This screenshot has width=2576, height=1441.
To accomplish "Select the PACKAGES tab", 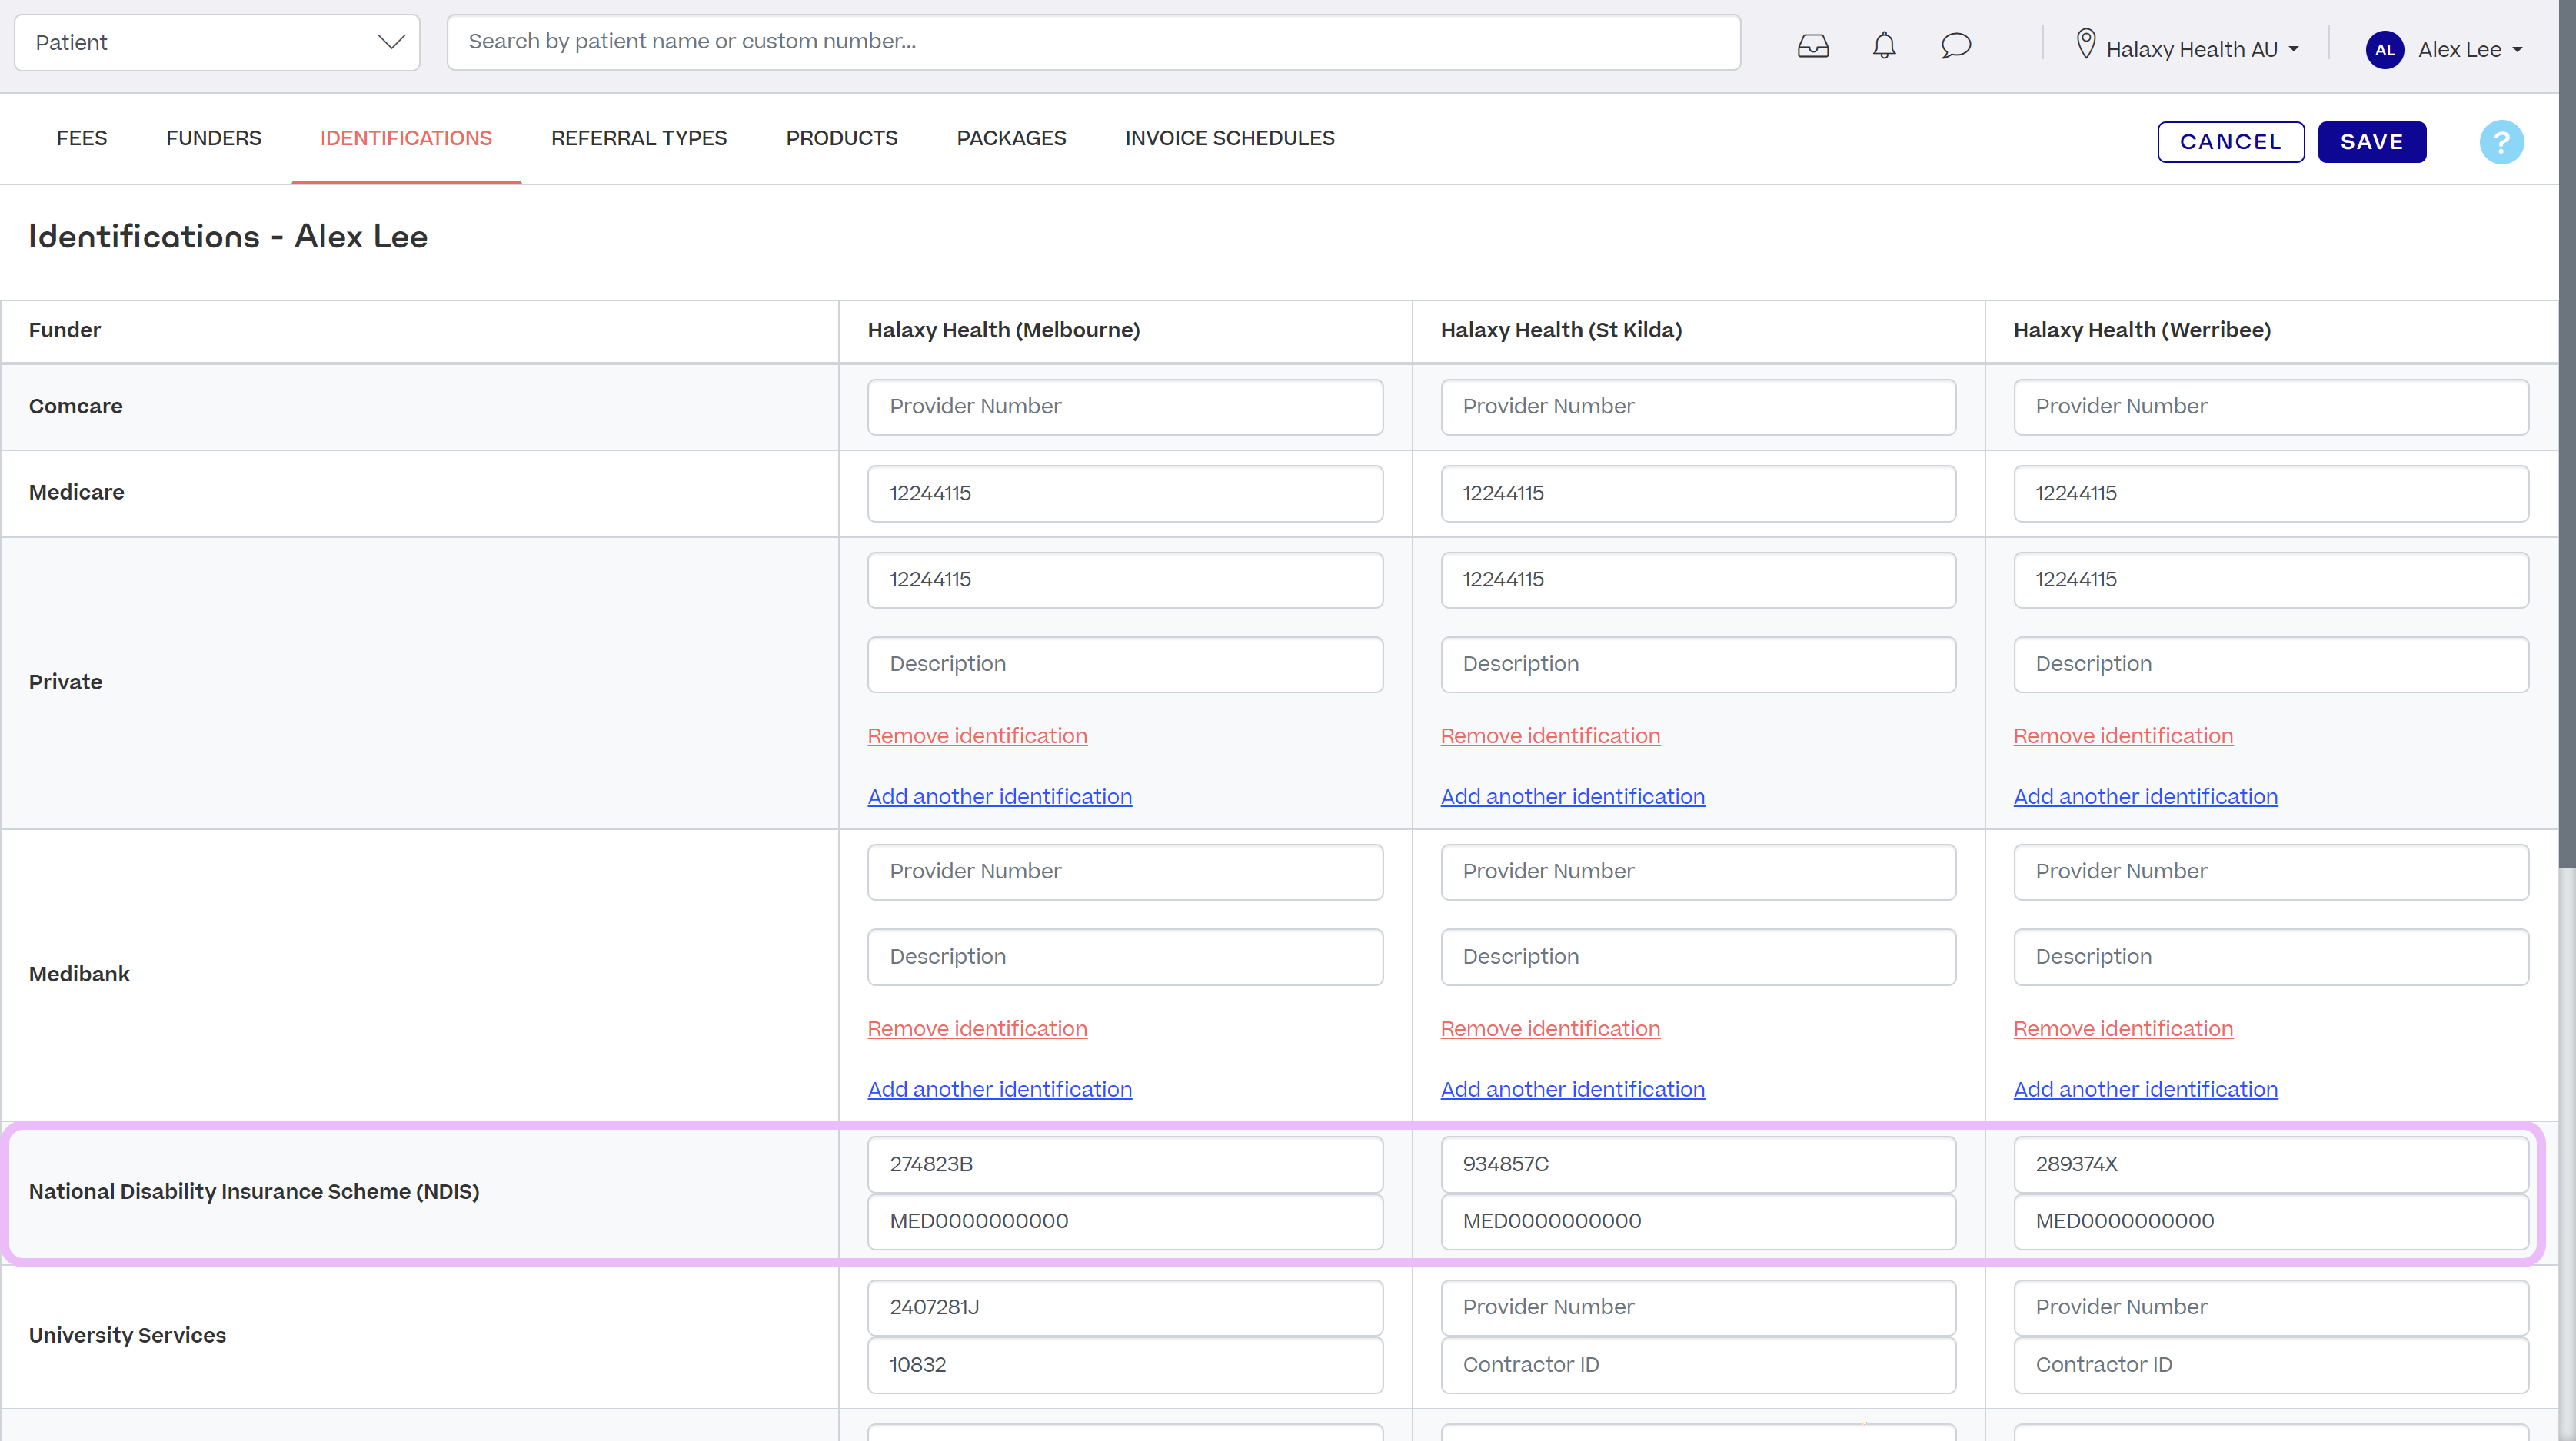I will pos(1011,138).
